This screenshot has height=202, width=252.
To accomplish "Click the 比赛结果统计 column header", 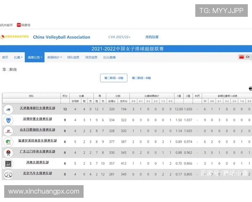I will click(152, 96).
